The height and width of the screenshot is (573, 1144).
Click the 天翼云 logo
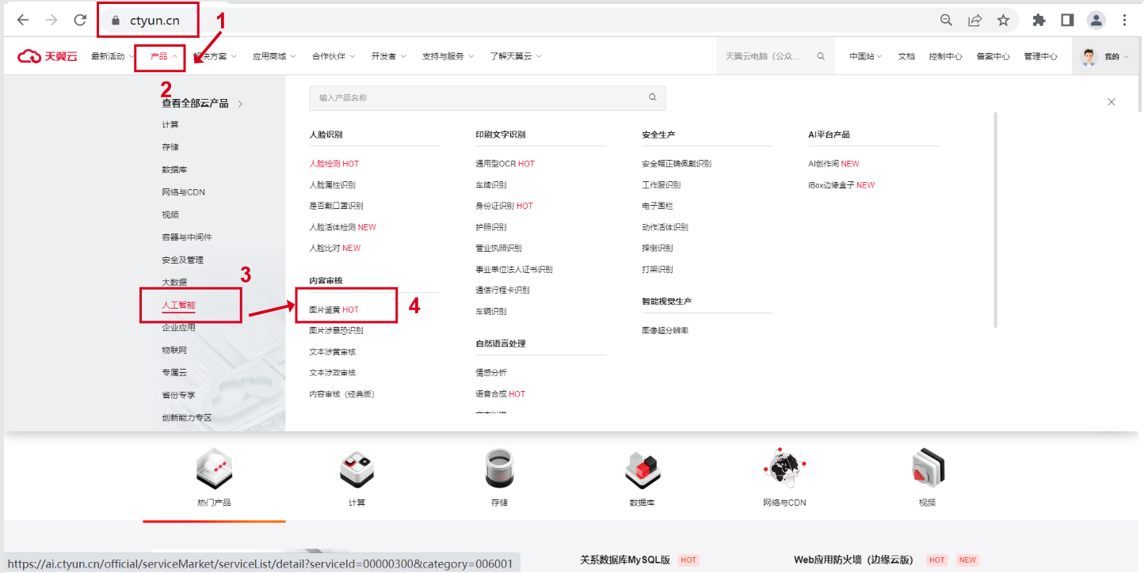pos(48,56)
